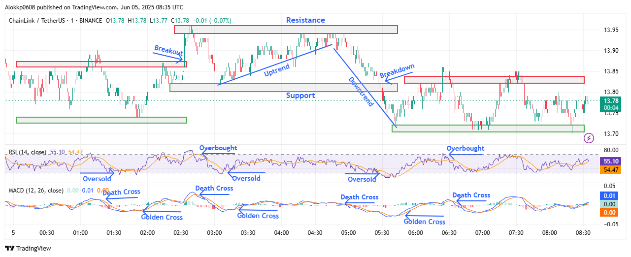Click the −0.01 (−0.07%) change value

pos(211,21)
